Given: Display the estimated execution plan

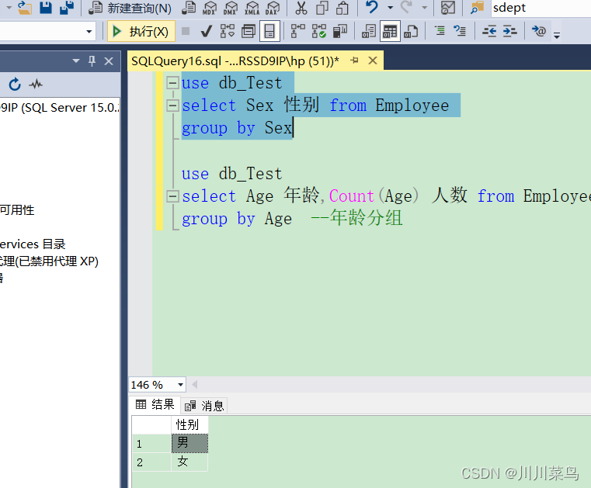Looking at the screenshot, I should pos(228,31).
